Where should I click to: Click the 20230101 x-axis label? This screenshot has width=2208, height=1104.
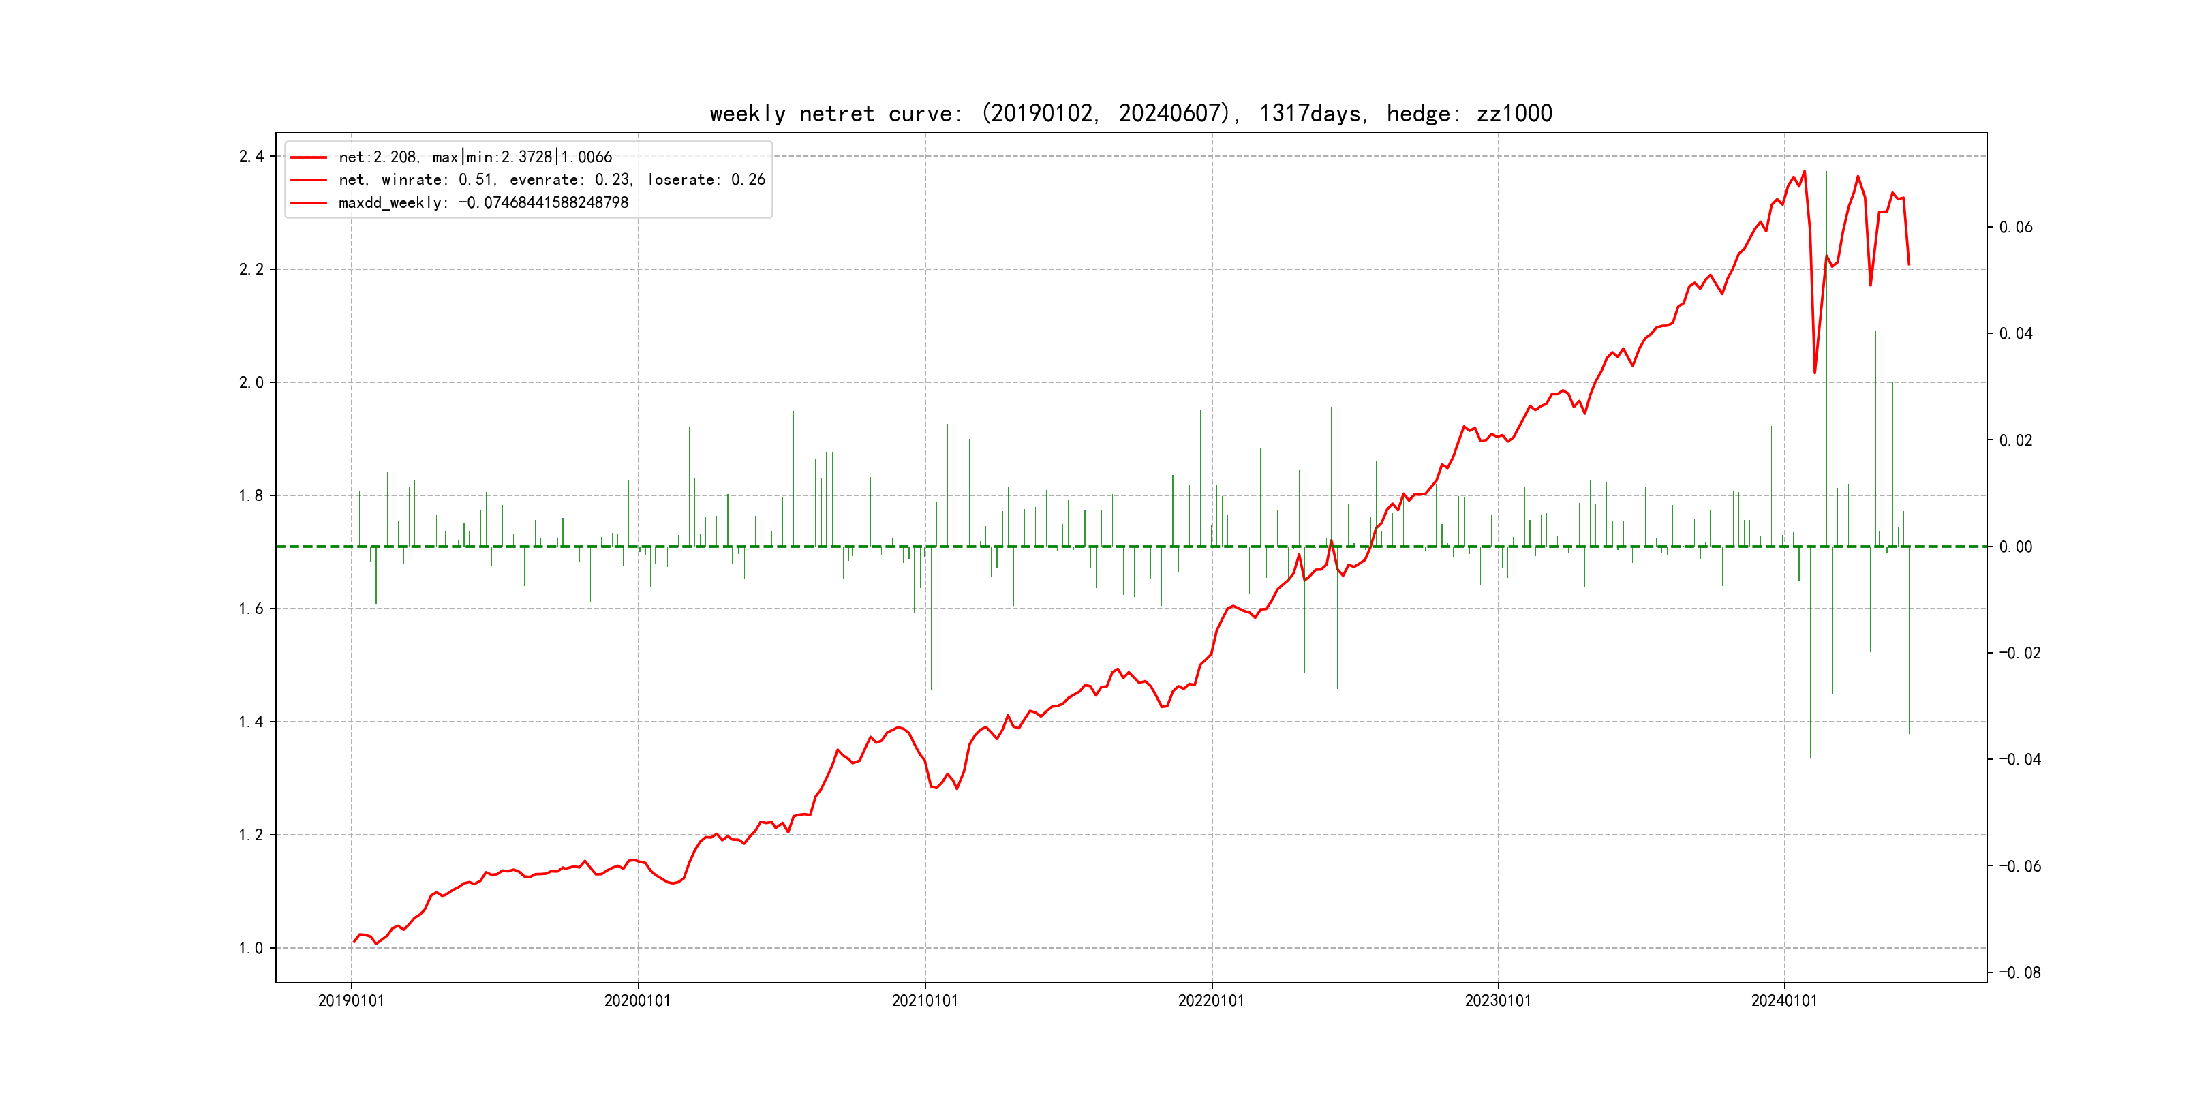point(1497,1000)
